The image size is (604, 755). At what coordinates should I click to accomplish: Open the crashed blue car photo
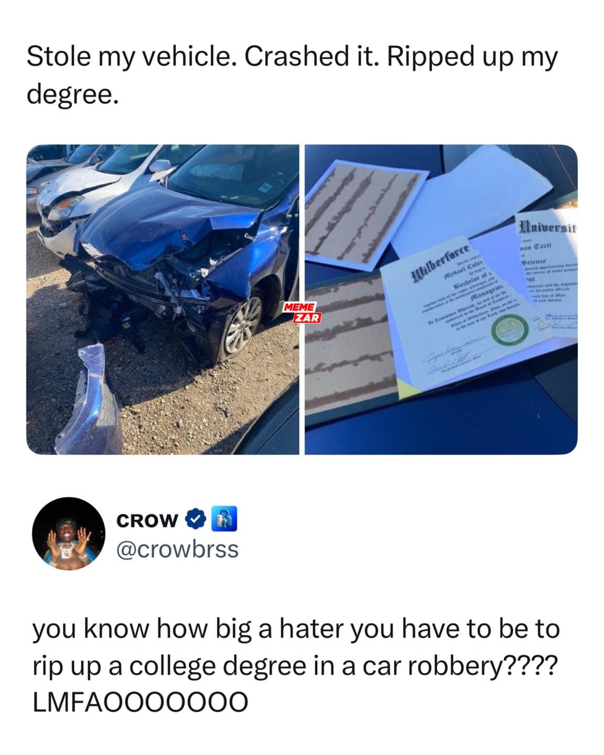[163, 299]
